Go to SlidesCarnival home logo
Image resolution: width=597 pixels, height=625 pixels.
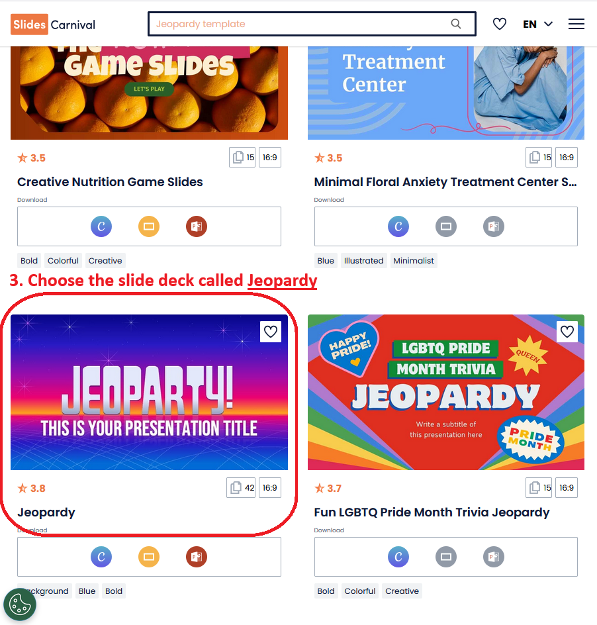[x=53, y=24]
